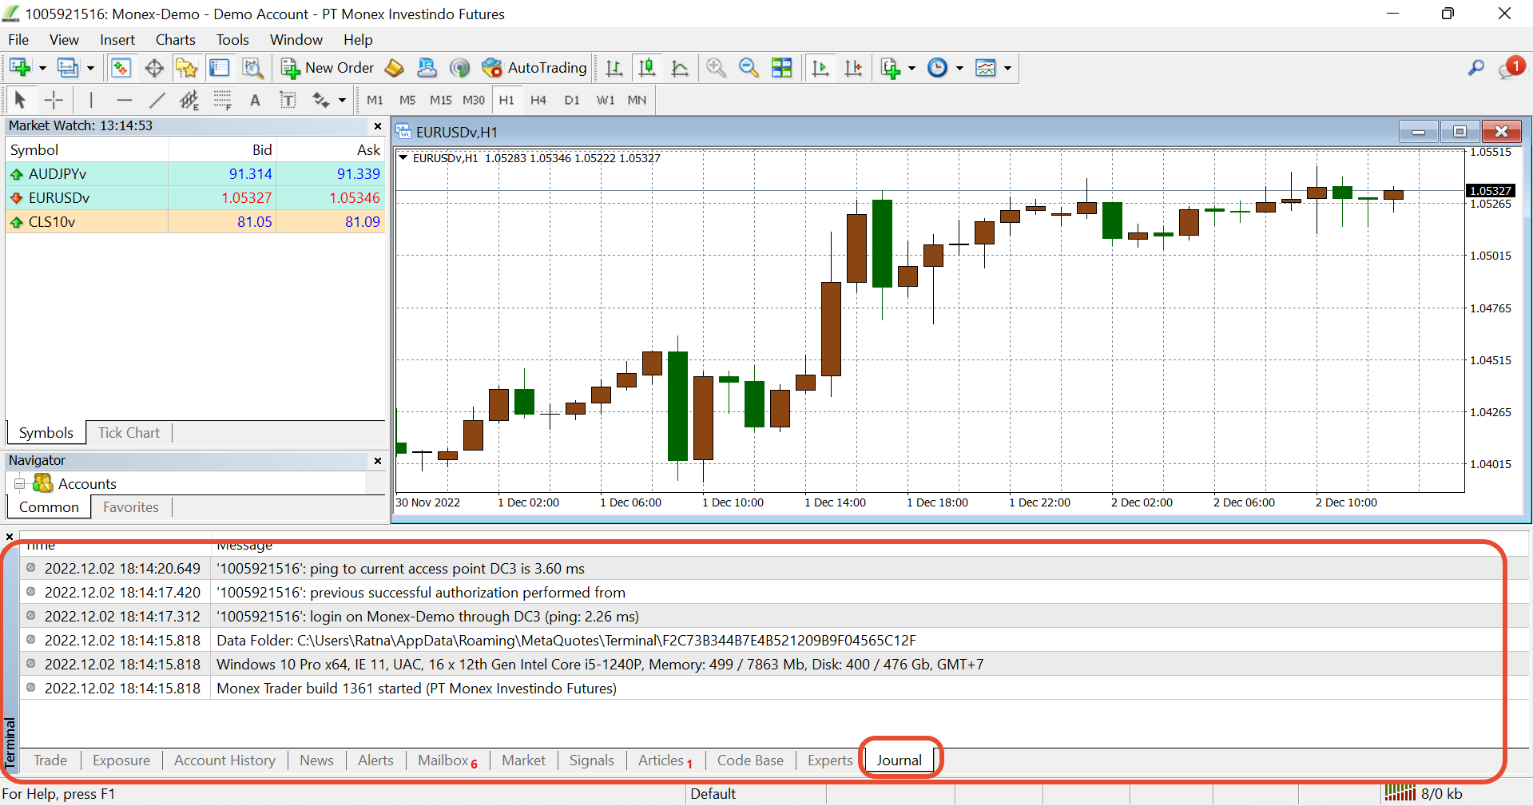This screenshot has height=806, width=1533.
Task: Open the Mailbox terminal tab
Action: point(447,760)
